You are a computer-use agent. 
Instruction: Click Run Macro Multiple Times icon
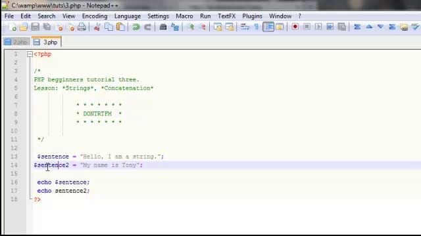point(330,27)
